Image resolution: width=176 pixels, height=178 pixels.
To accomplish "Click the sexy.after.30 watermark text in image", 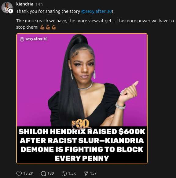I will (36, 39).
